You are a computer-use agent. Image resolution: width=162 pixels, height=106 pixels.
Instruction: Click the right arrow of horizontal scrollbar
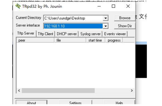coord(132,91)
